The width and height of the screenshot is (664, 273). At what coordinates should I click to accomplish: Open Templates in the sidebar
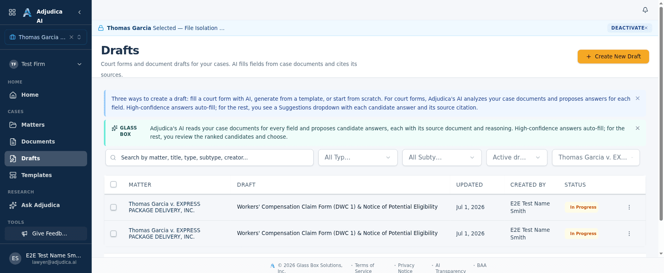[x=46, y=175]
